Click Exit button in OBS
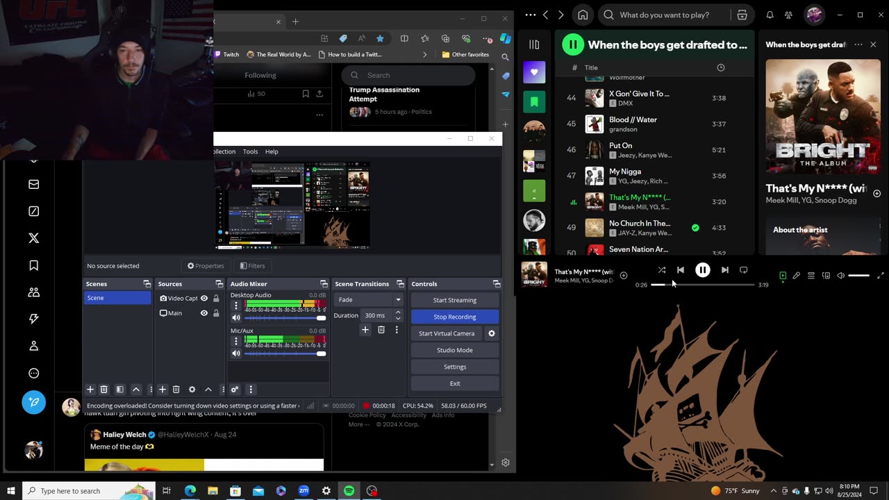 click(455, 383)
